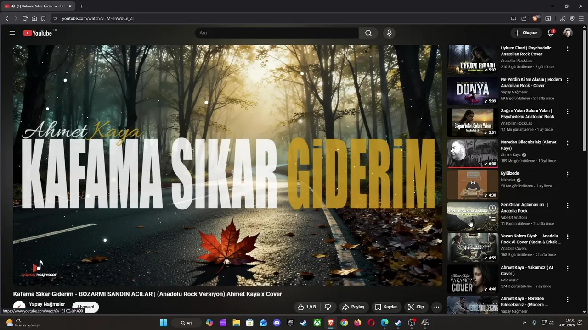Image resolution: width=588 pixels, height=330 pixels.
Task: Like the video with thumbs up
Action: tap(306, 307)
